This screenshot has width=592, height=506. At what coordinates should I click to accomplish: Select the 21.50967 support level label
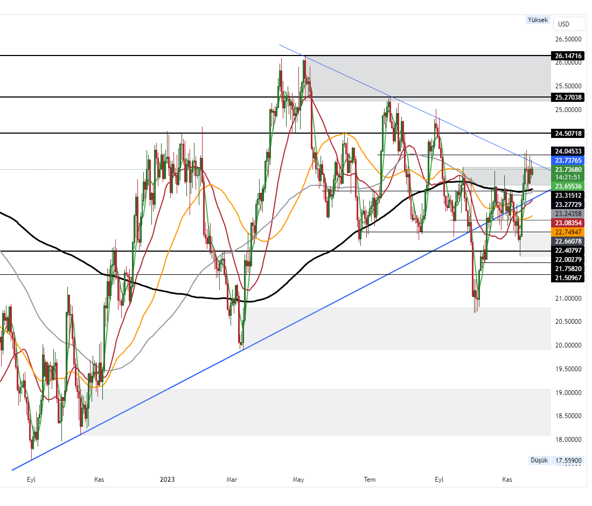point(567,278)
